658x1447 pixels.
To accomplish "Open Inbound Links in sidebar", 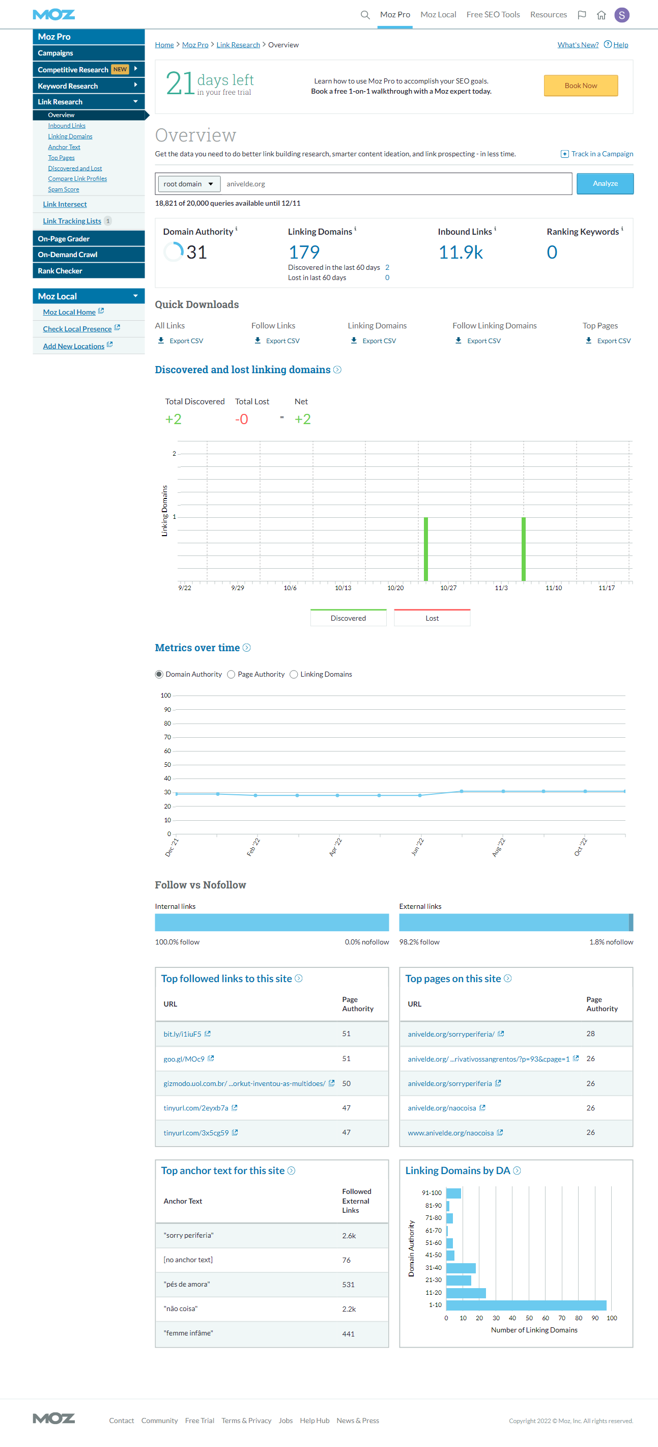I will [x=67, y=126].
